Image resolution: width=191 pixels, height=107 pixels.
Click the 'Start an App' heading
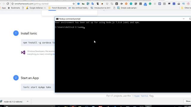30,78
